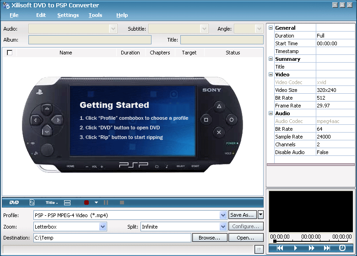Viewport: 357px width, 256px height.
Task: Click the clock snapshot icon in preview player
Action: 342,248
